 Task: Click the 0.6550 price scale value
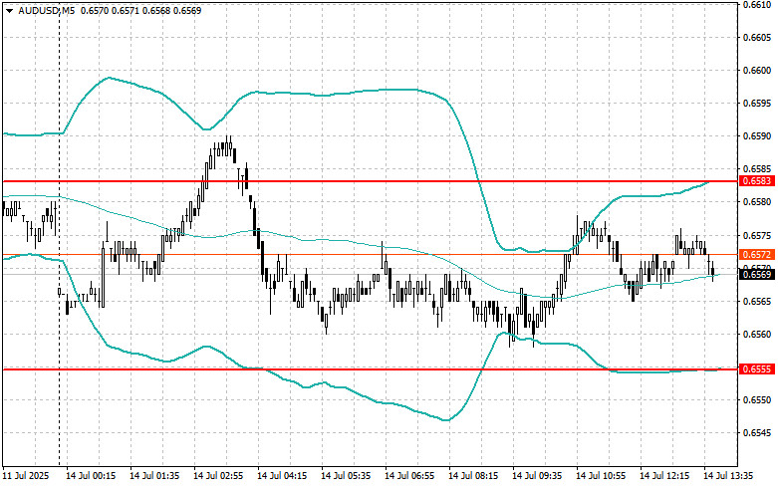(757, 399)
